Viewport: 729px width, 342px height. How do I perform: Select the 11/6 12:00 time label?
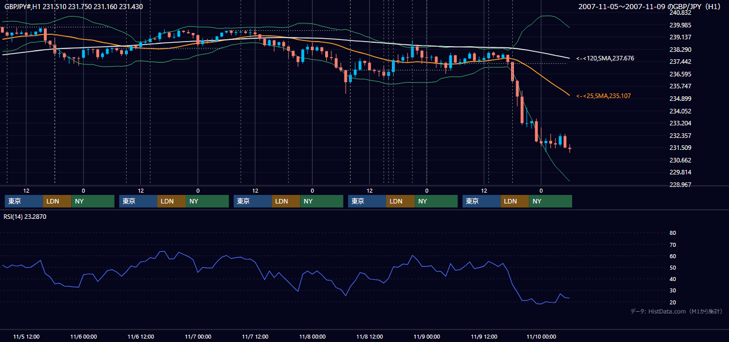140,336
